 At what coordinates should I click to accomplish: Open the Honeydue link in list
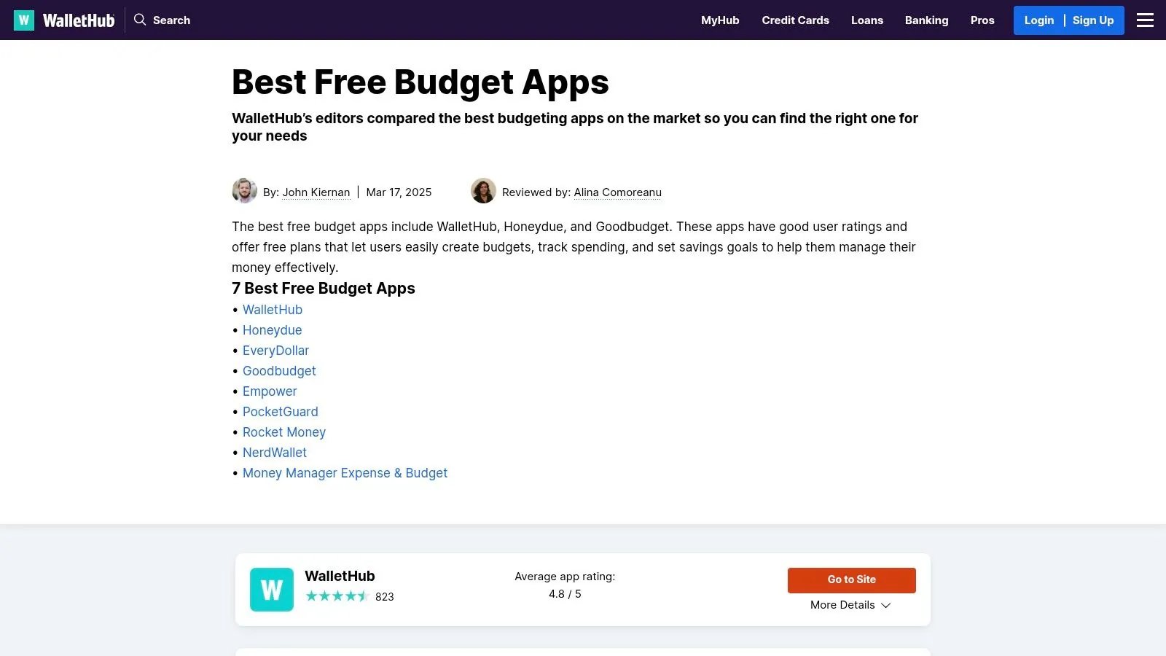click(x=272, y=330)
